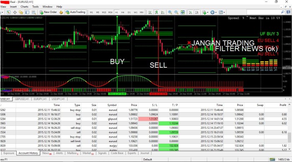Open the MetaEditor yellow book icon
The width and height of the screenshot is (292, 162).
click(x=61, y=12)
